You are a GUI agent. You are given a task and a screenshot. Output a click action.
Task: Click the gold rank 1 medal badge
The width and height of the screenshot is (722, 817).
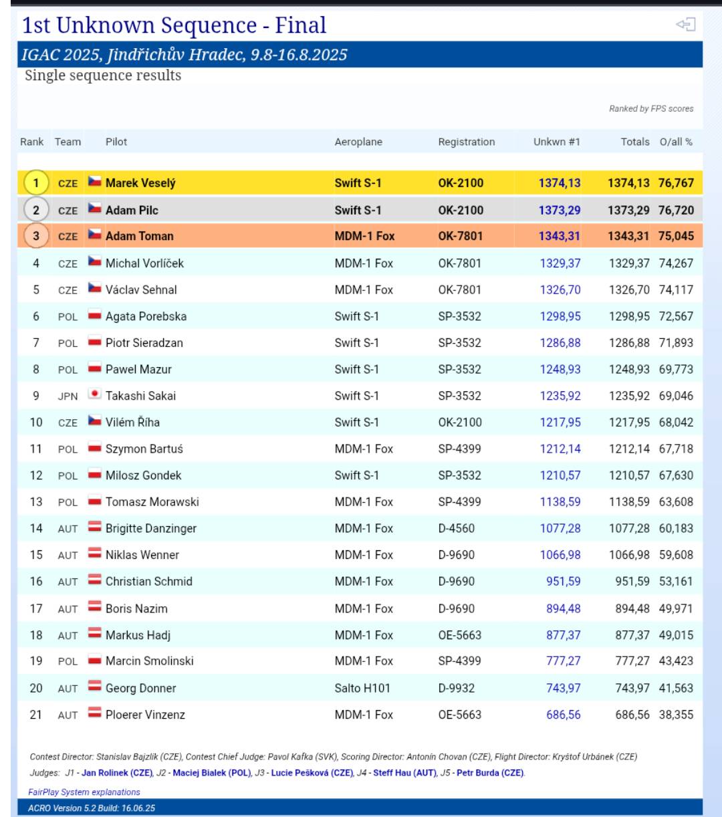pos(36,183)
